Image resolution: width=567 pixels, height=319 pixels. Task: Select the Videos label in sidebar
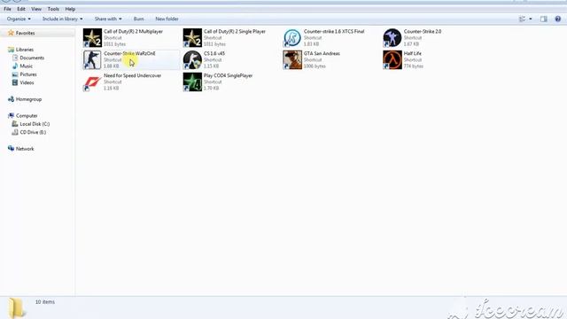coord(27,82)
